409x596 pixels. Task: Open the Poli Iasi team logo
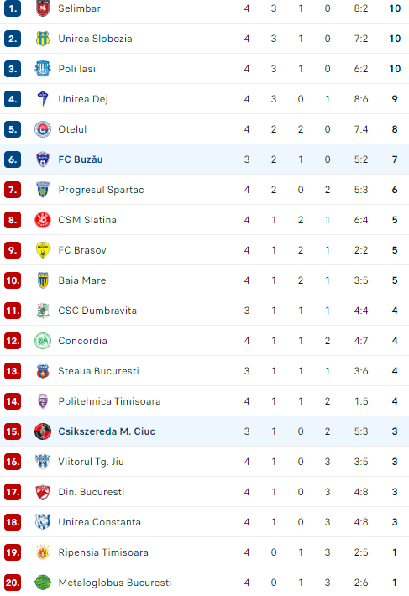coord(43,69)
